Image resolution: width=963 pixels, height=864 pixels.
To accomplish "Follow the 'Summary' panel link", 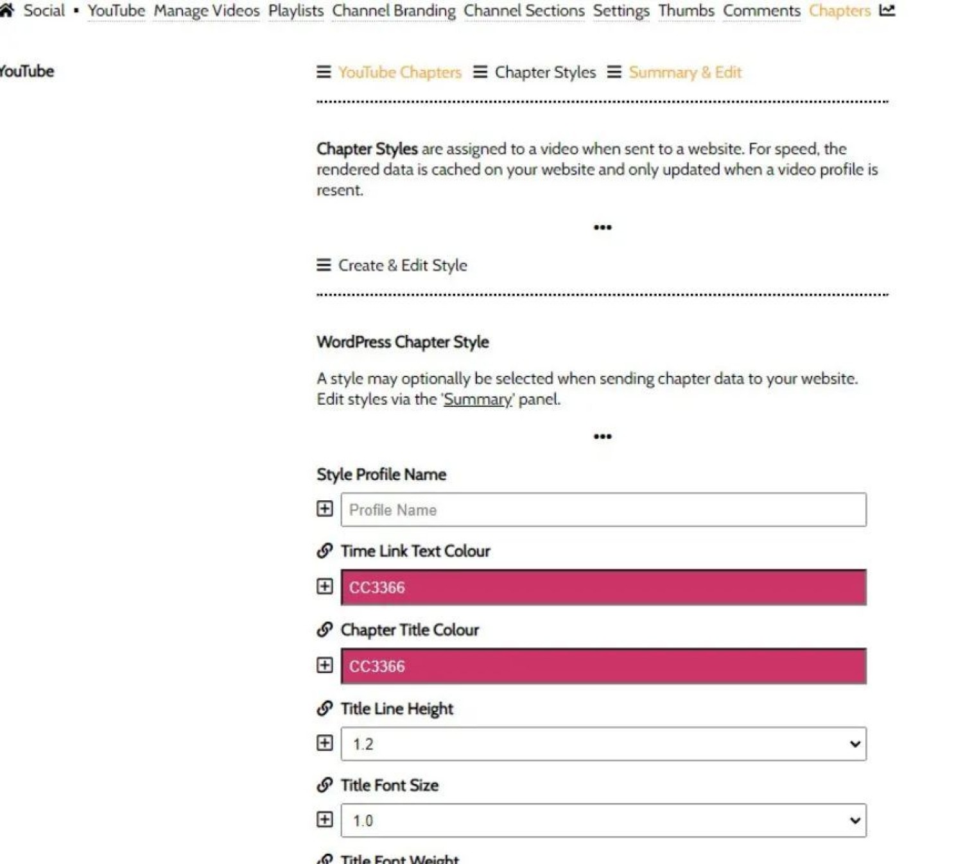I will (x=478, y=400).
